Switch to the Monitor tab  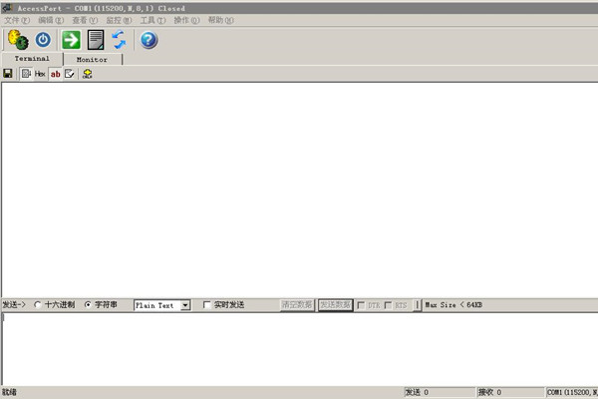pyautogui.click(x=92, y=59)
